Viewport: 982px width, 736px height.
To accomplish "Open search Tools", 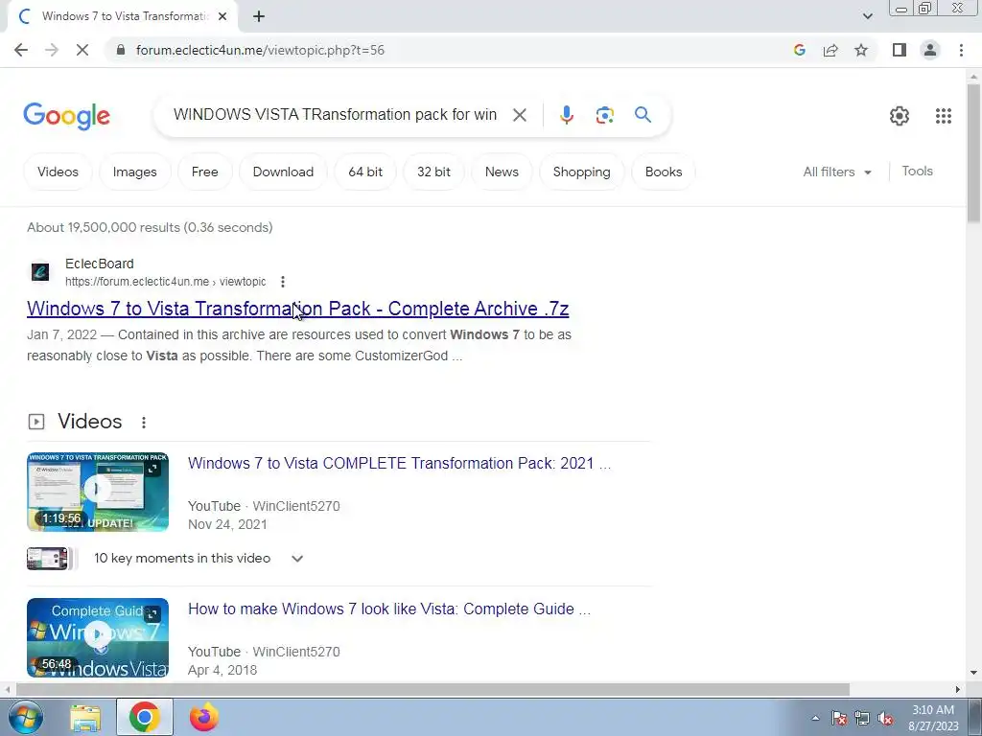I will point(917,171).
